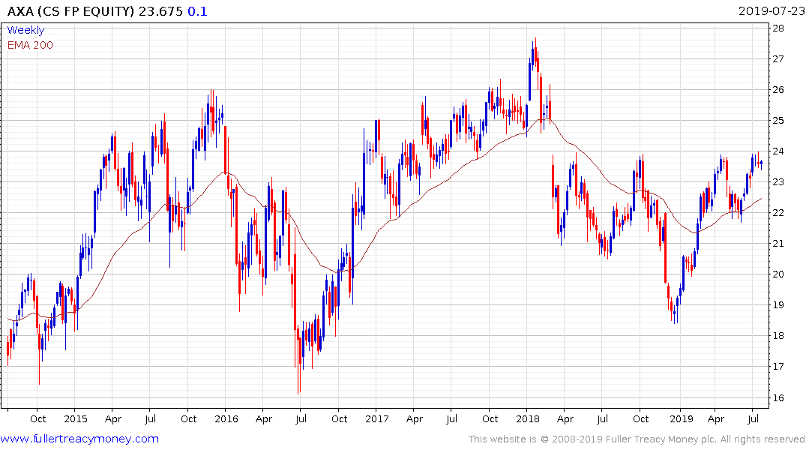Screen dimensions: 806x450
Task: Click the first 'Oct' label before 2015
Action: click(38, 418)
